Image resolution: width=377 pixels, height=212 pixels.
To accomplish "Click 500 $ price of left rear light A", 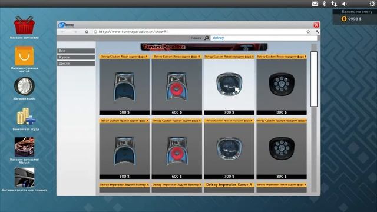I will (124, 112).
